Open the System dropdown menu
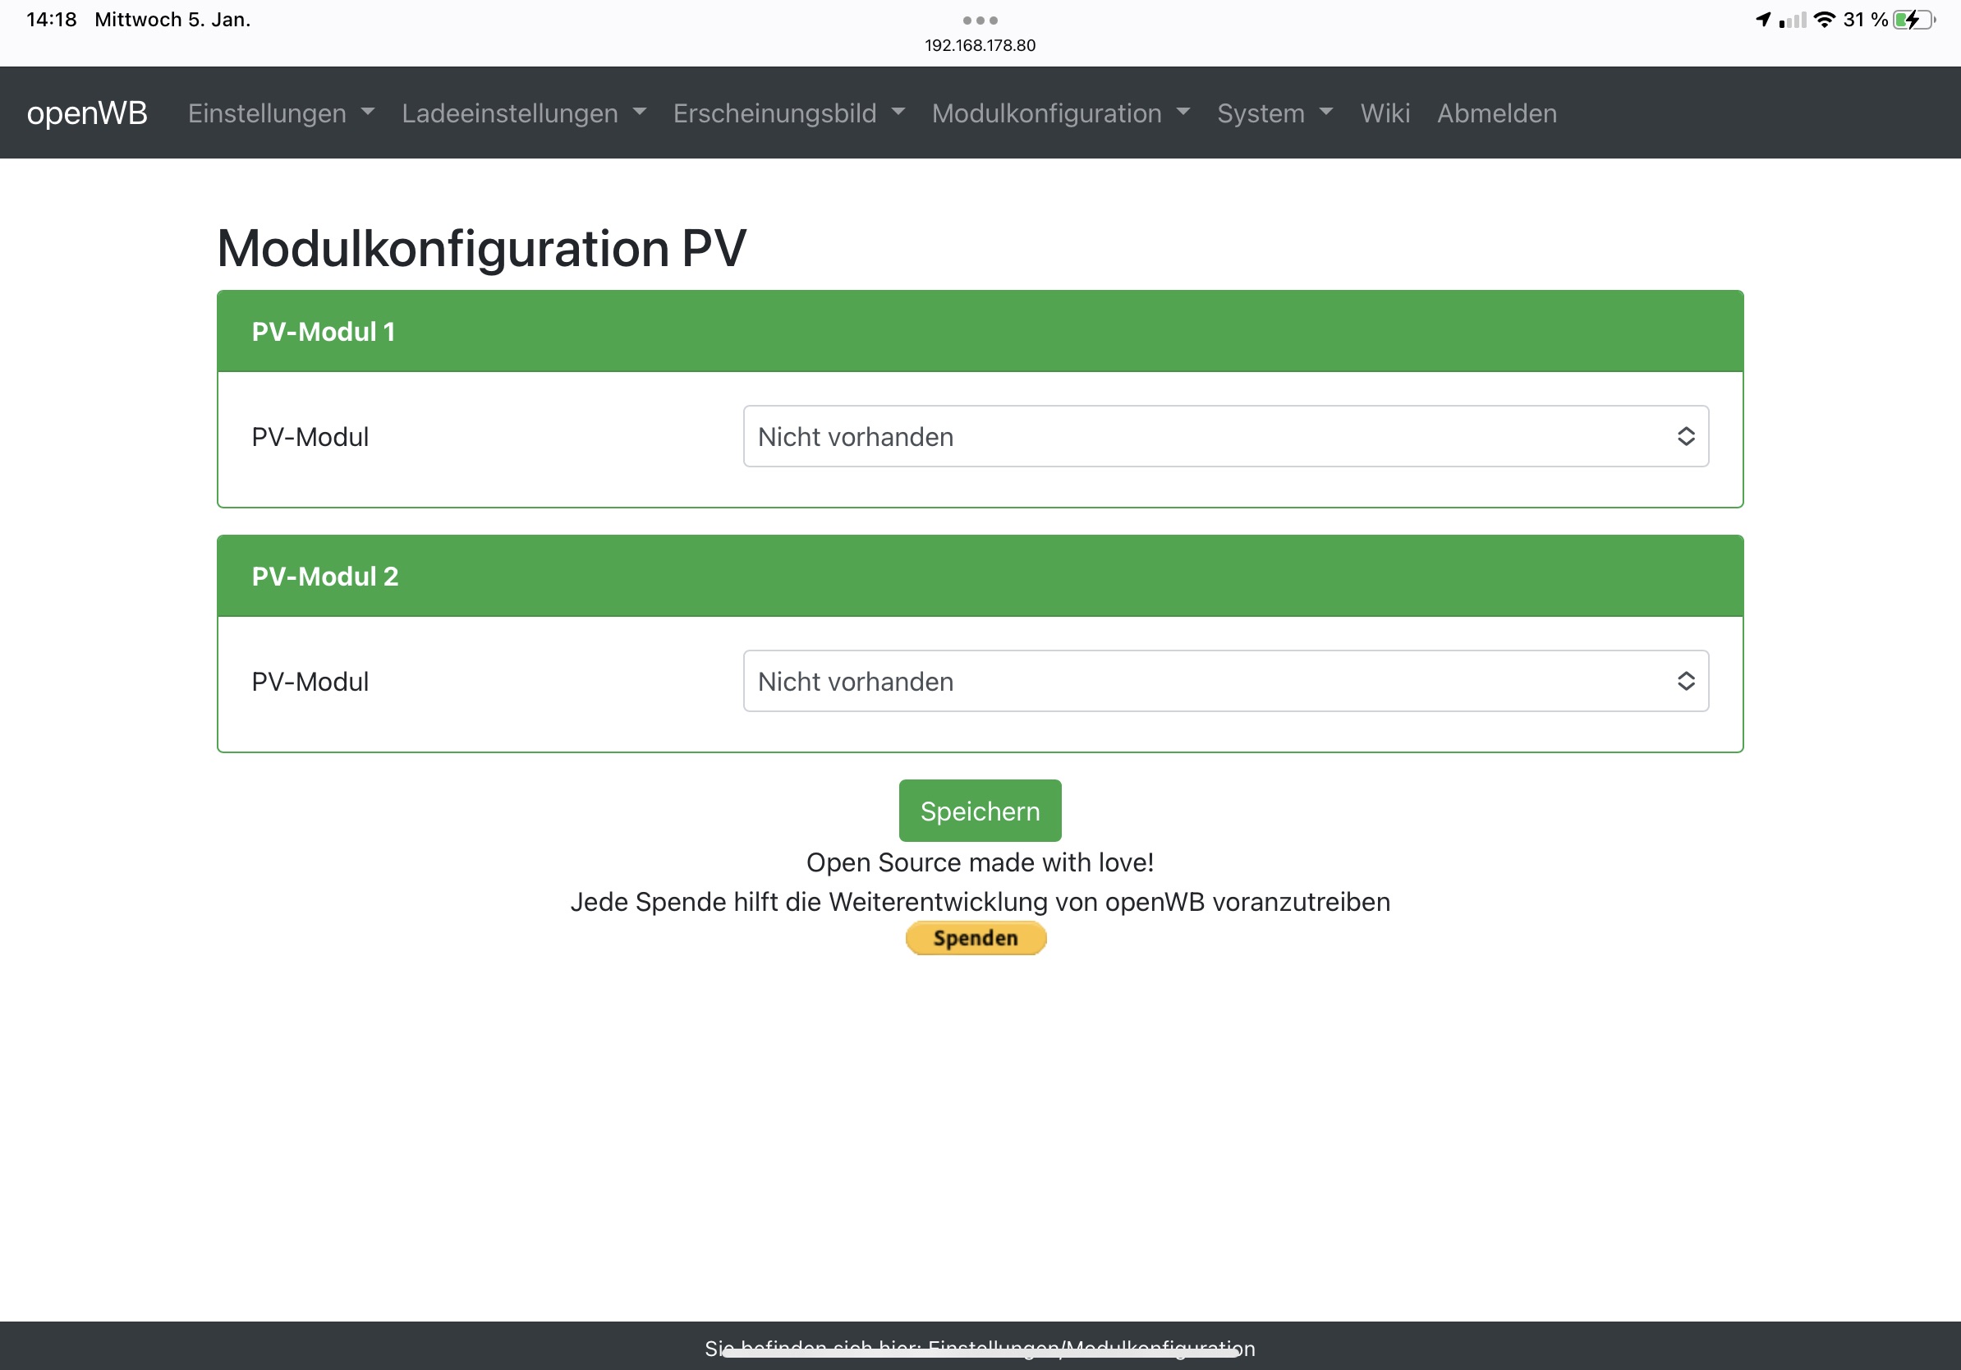The height and width of the screenshot is (1370, 1961). click(x=1274, y=113)
